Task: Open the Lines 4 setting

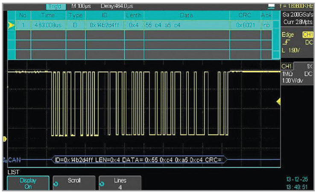Action: pyautogui.click(x=120, y=183)
